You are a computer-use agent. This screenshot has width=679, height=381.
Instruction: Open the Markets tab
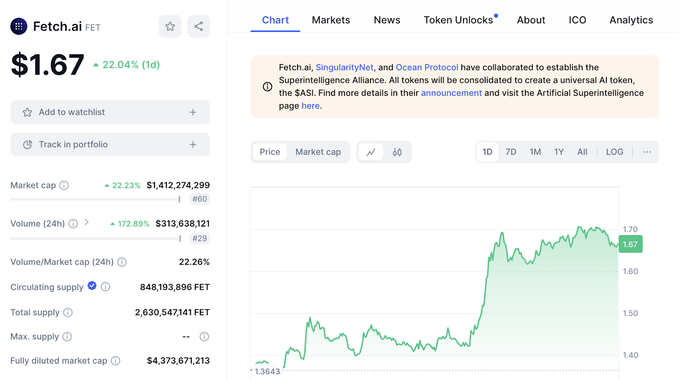point(331,20)
